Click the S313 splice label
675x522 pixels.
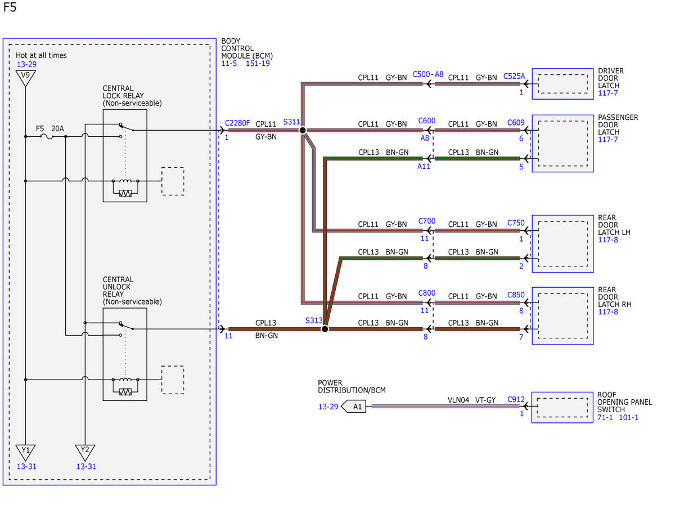click(x=314, y=320)
